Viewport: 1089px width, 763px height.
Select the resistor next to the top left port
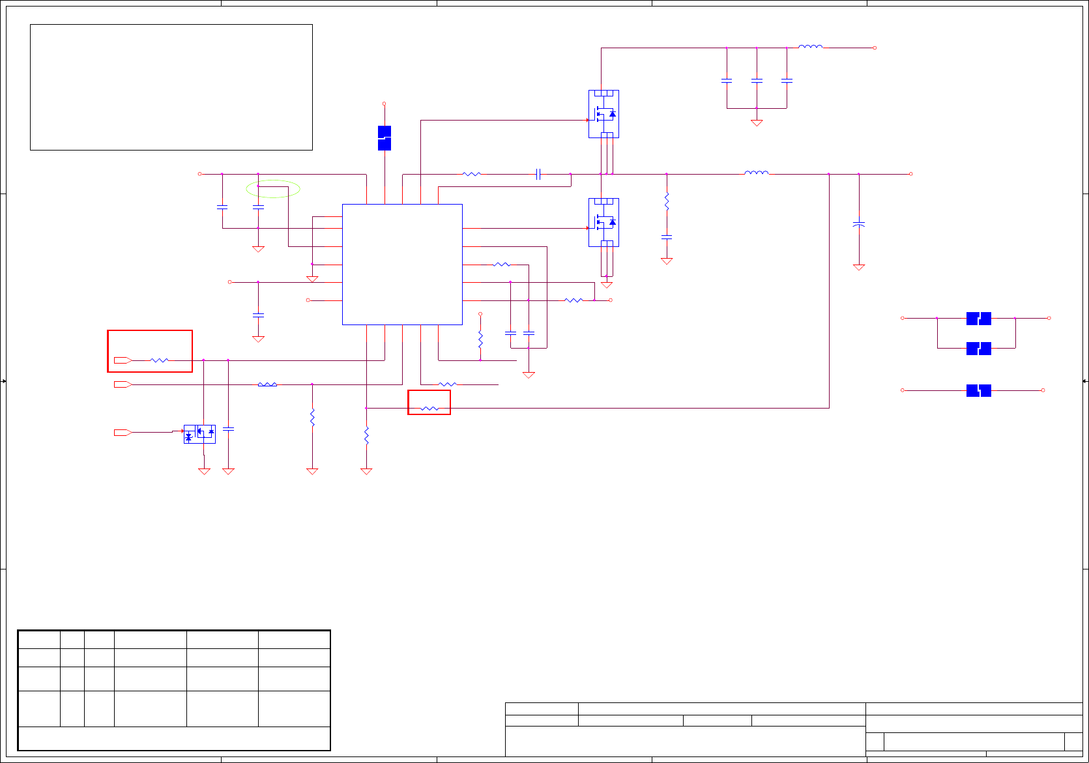tap(160, 360)
